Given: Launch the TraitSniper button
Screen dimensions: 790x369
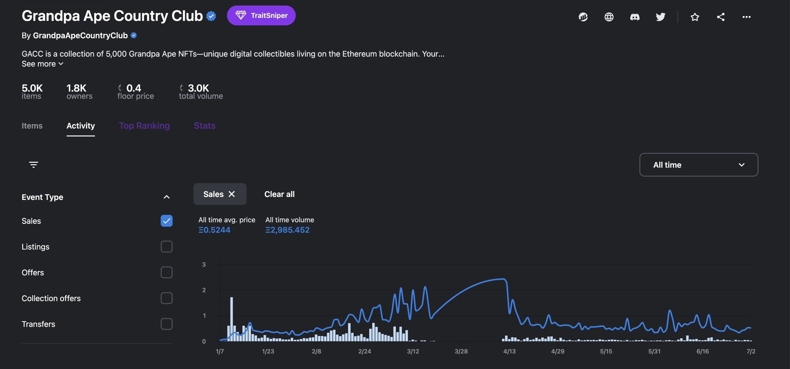Looking at the screenshot, I should 261,15.
